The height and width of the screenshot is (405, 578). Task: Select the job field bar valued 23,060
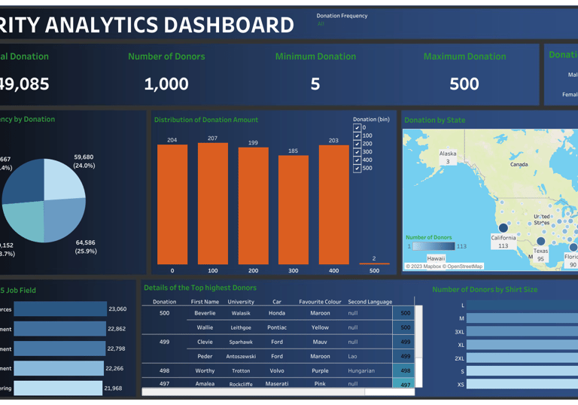click(60, 309)
